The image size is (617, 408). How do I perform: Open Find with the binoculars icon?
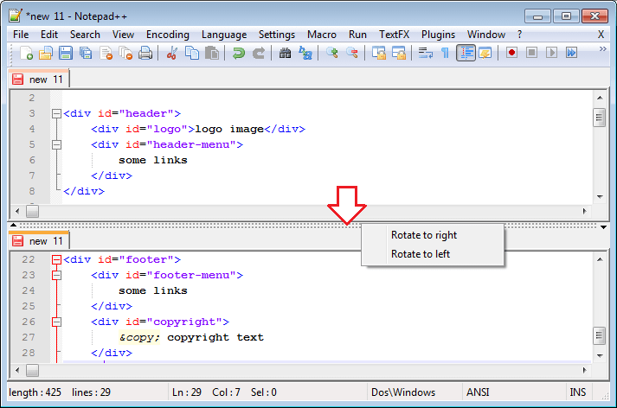286,54
